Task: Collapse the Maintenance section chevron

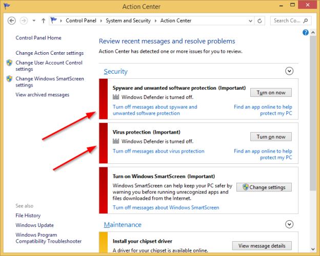Action: click(289, 224)
